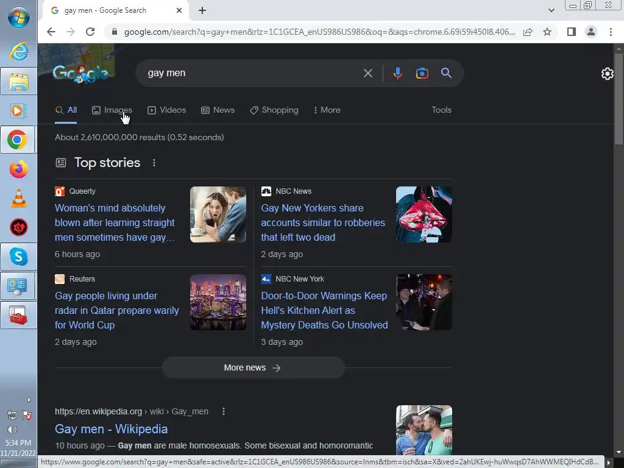Click the Wikipedia result thumbnail image
This screenshot has width=624, height=468.
(x=424, y=430)
